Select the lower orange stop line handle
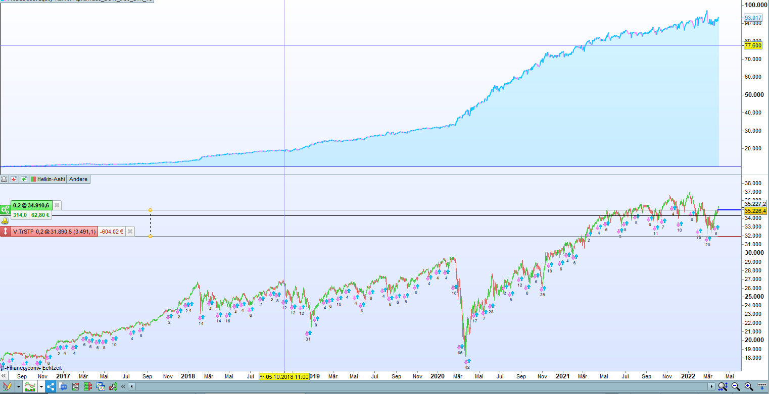The image size is (769, 394). 151,237
